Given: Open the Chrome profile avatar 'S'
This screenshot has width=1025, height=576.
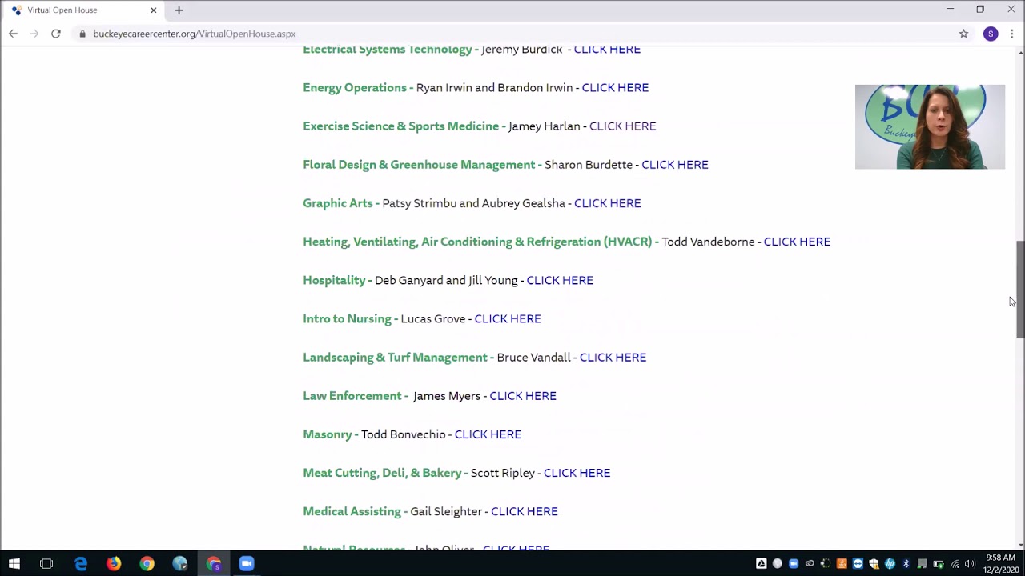Looking at the screenshot, I should [991, 34].
